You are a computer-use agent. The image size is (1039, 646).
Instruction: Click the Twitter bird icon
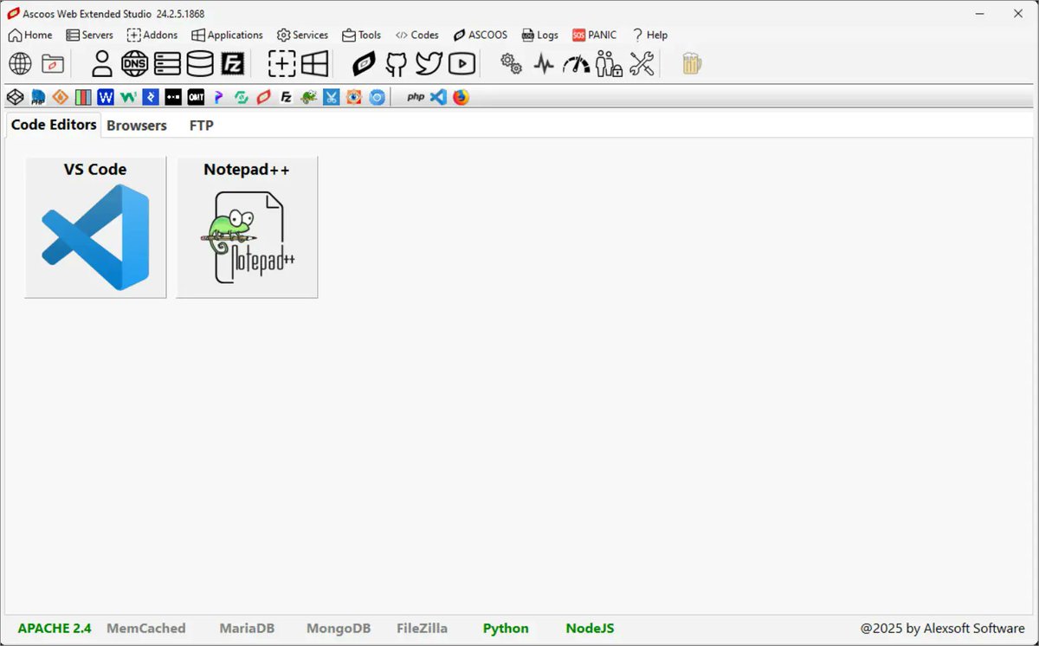pyautogui.click(x=429, y=63)
